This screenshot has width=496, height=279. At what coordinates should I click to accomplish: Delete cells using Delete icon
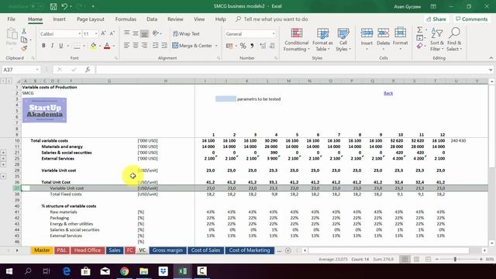click(383, 33)
